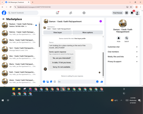Screen dimensions: 143x114
Task: Expand Customize chat section
Action: click(123, 47)
